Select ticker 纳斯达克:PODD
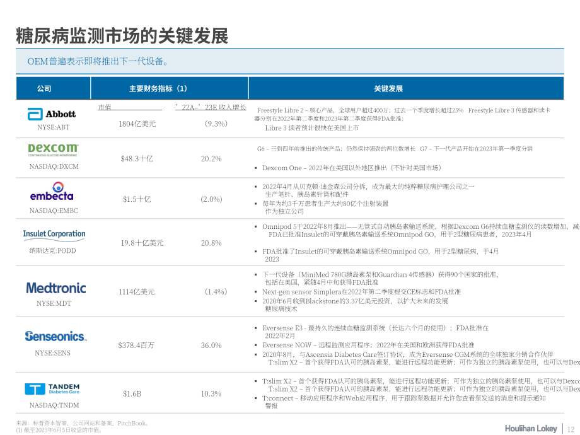 (52, 250)
